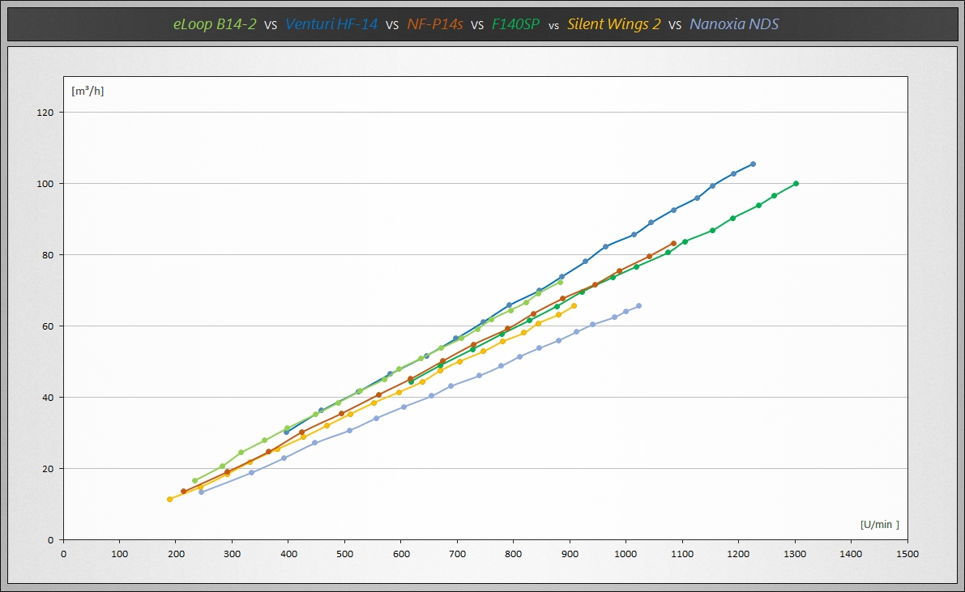The height and width of the screenshot is (592, 965).
Task: Click the Venturi HF-14 legend label
Action: [x=331, y=24]
